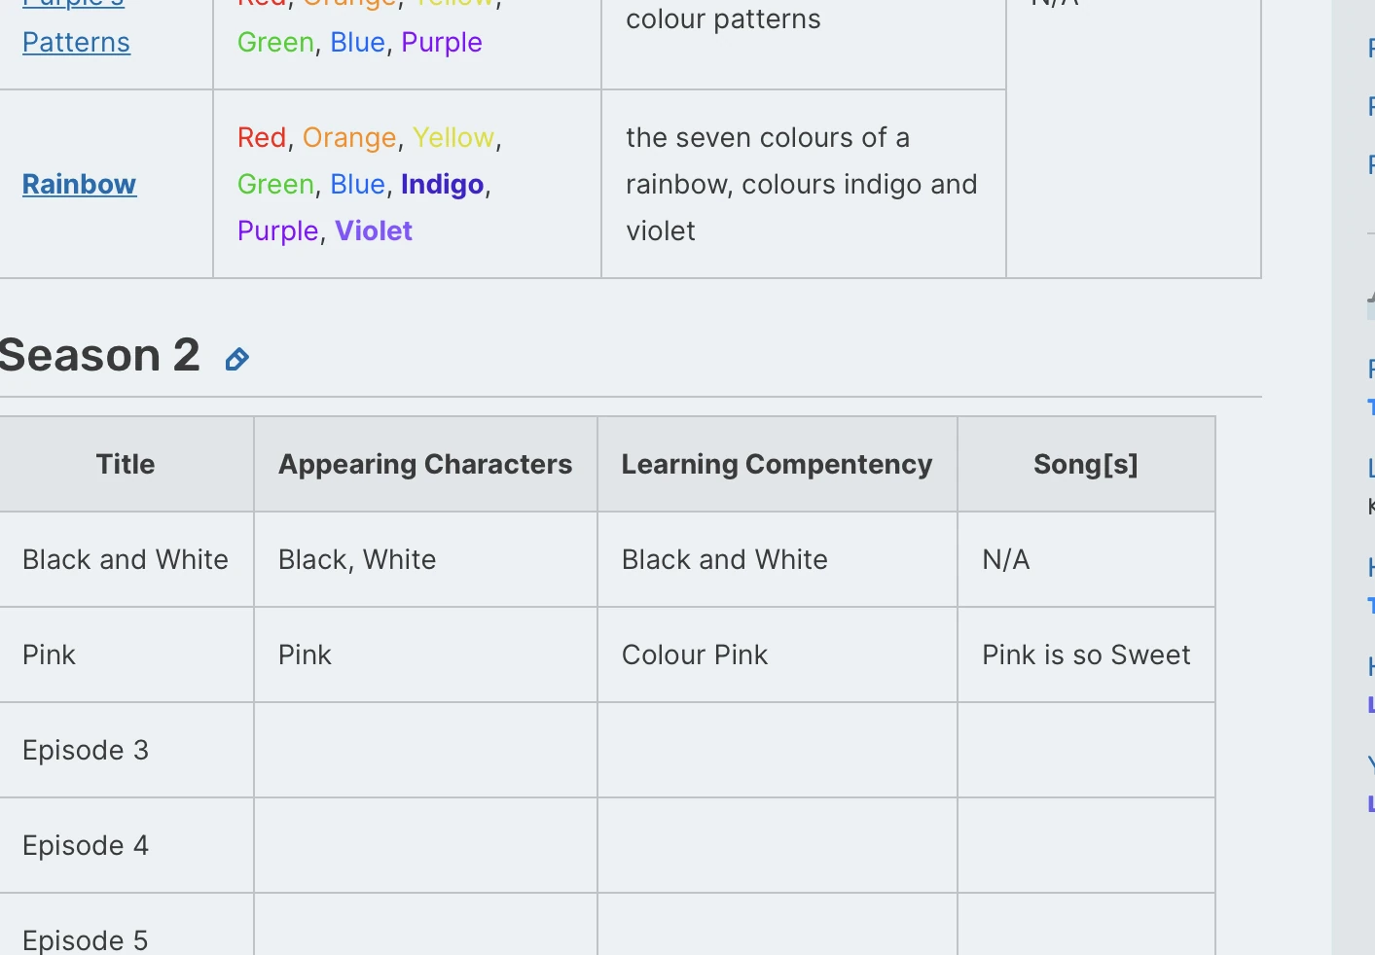Open the Purple's Patterns episode link
Viewport: 1375px width, 955px height.
pos(75,42)
